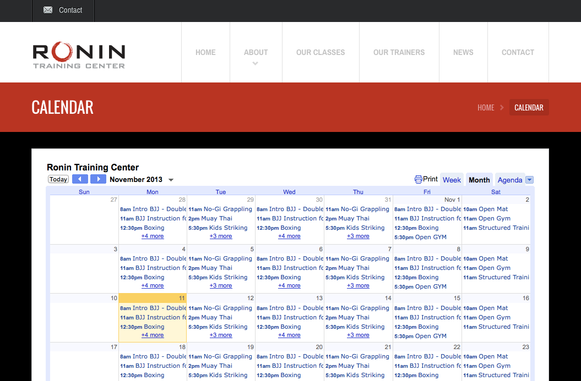The image size is (581, 381).
Task: Open the 12:30pm Boxing event on Friday the 8th
Action: pyautogui.click(x=416, y=277)
